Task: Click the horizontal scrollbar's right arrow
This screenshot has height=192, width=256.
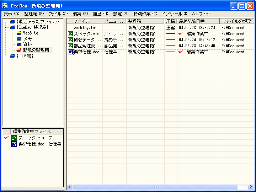Action: click(251, 187)
